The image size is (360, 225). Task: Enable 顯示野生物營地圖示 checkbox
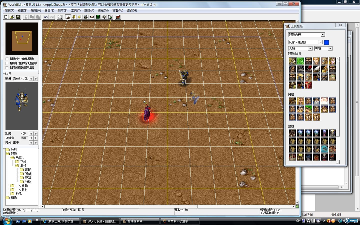(x=7, y=63)
